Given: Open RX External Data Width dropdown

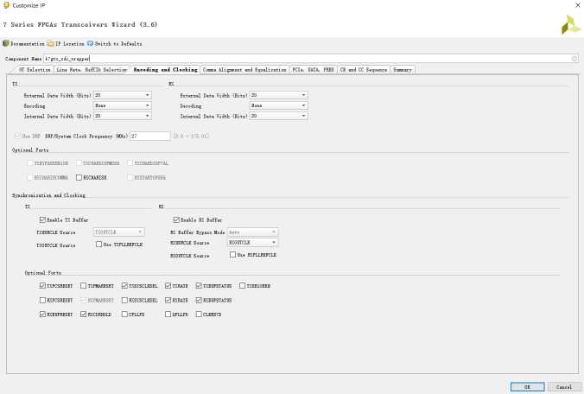Looking at the screenshot, I should [278, 95].
